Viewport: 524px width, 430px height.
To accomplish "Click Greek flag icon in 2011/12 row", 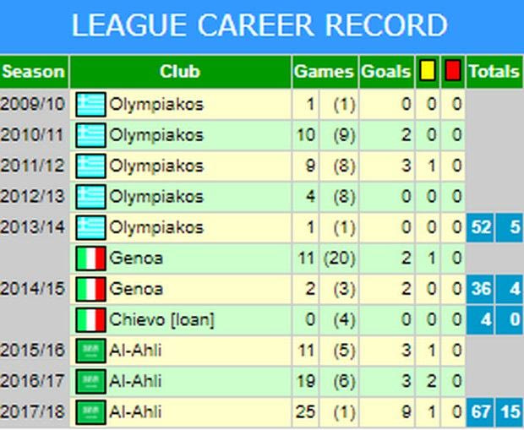I will [90, 166].
